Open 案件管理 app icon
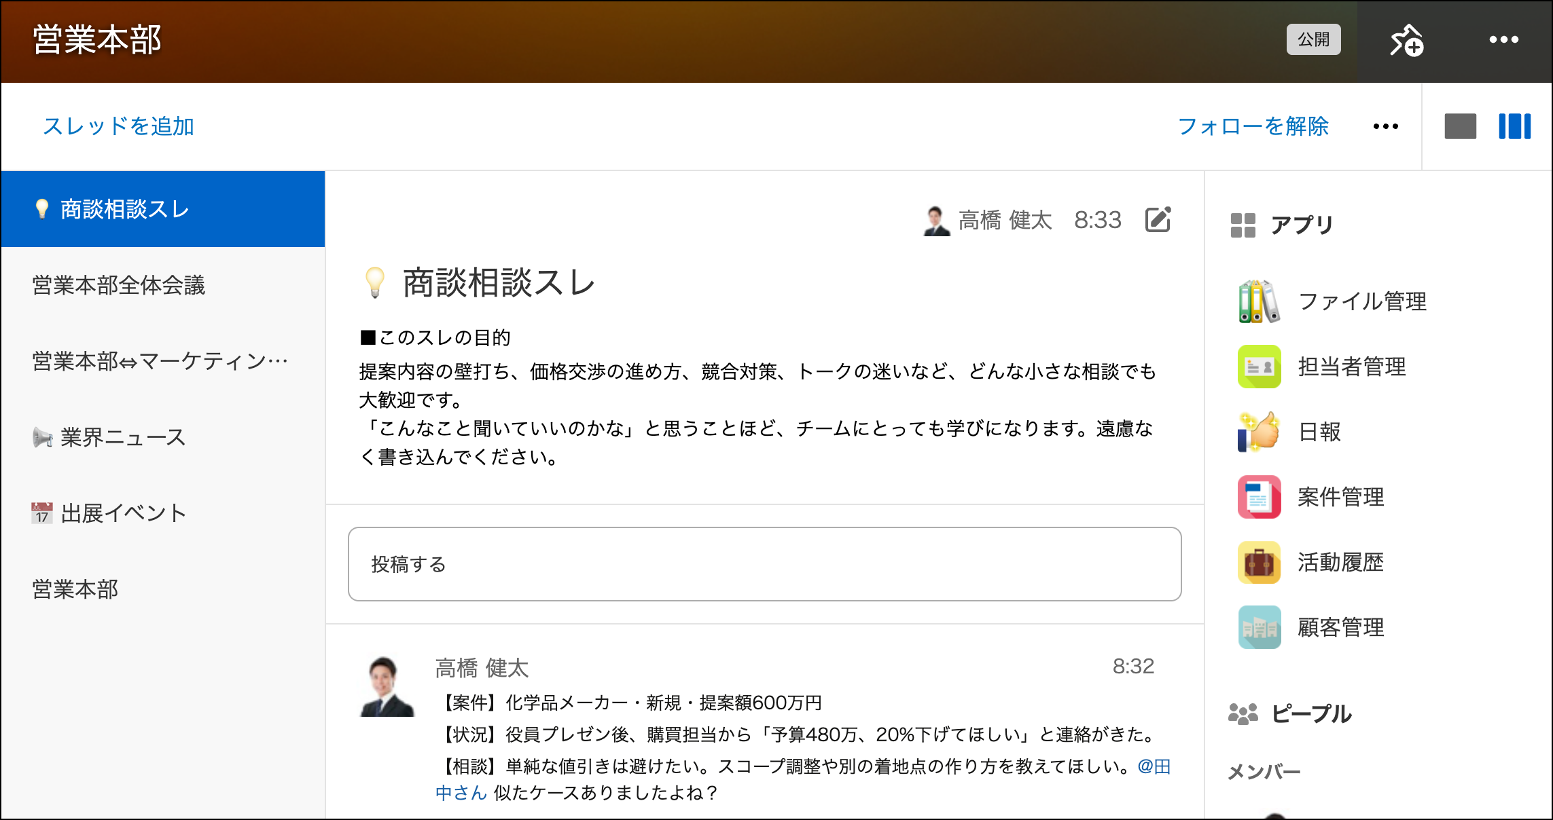Screen dimensions: 1553x820 (x=1259, y=497)
